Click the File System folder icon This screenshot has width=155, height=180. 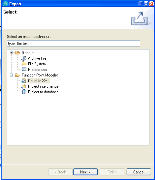[x=24, y=64]
